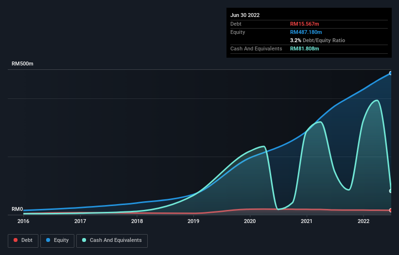Click the blue dot in Equity legend

pyautogui.click(x=48, y=240)
